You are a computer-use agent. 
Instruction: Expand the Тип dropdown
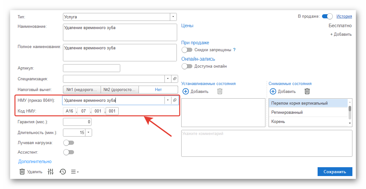173,17
